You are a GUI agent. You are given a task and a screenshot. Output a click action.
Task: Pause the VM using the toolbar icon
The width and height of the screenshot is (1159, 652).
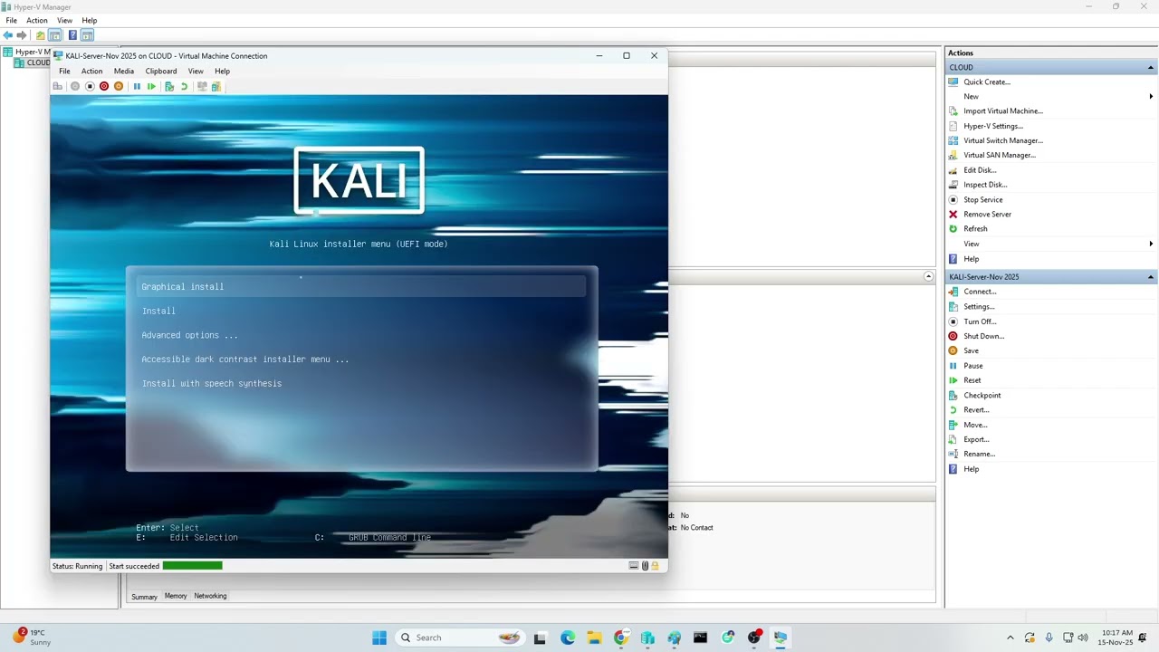137,86
